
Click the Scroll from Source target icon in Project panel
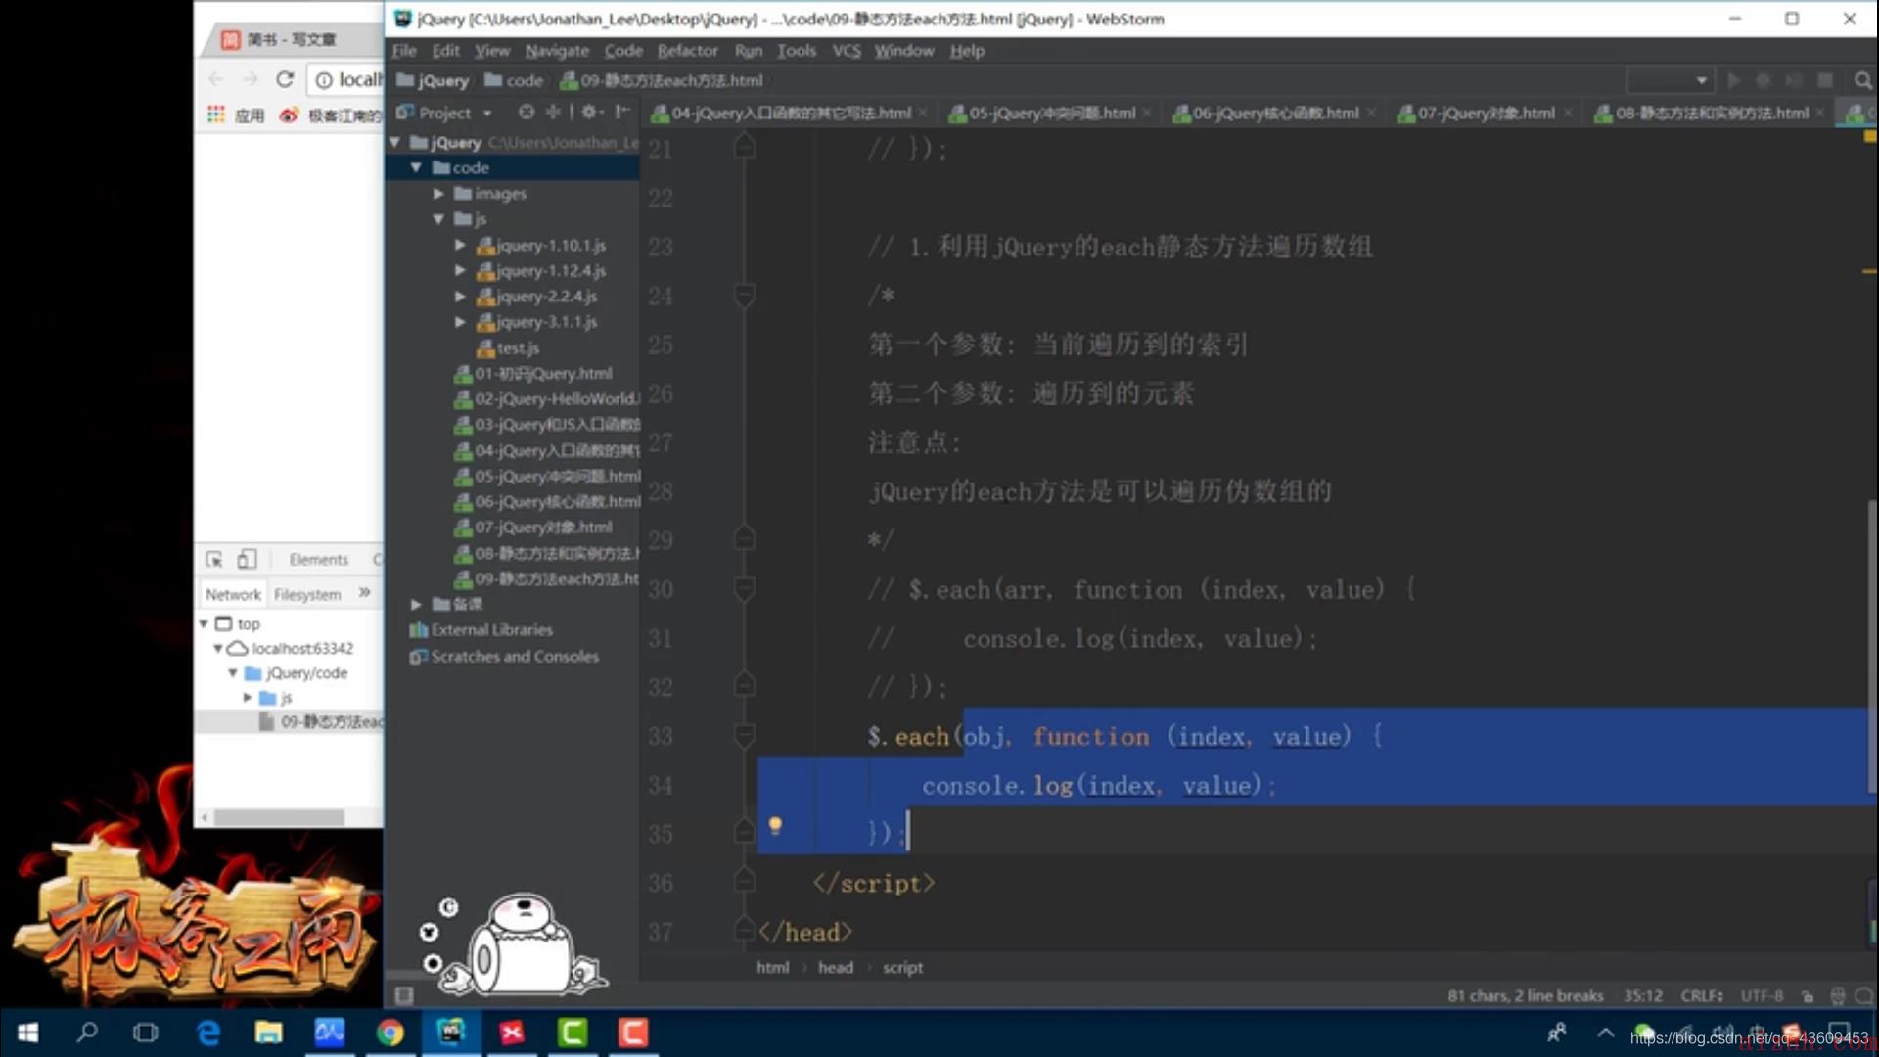527,113
